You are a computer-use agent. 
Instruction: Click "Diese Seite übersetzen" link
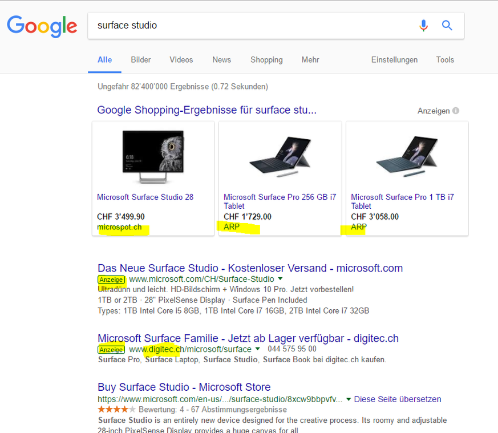click(397, 399)
